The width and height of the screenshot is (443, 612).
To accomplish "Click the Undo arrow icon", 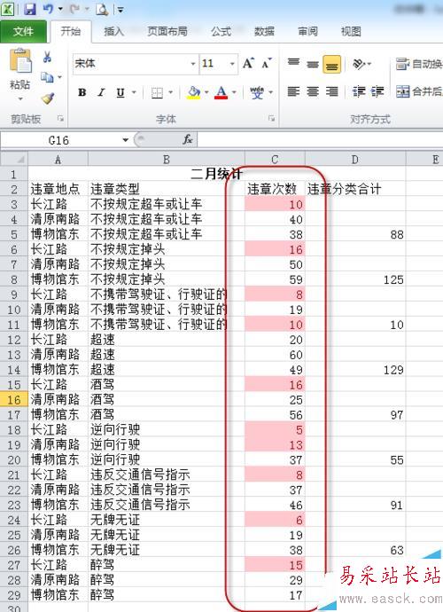I will (49, 9).
